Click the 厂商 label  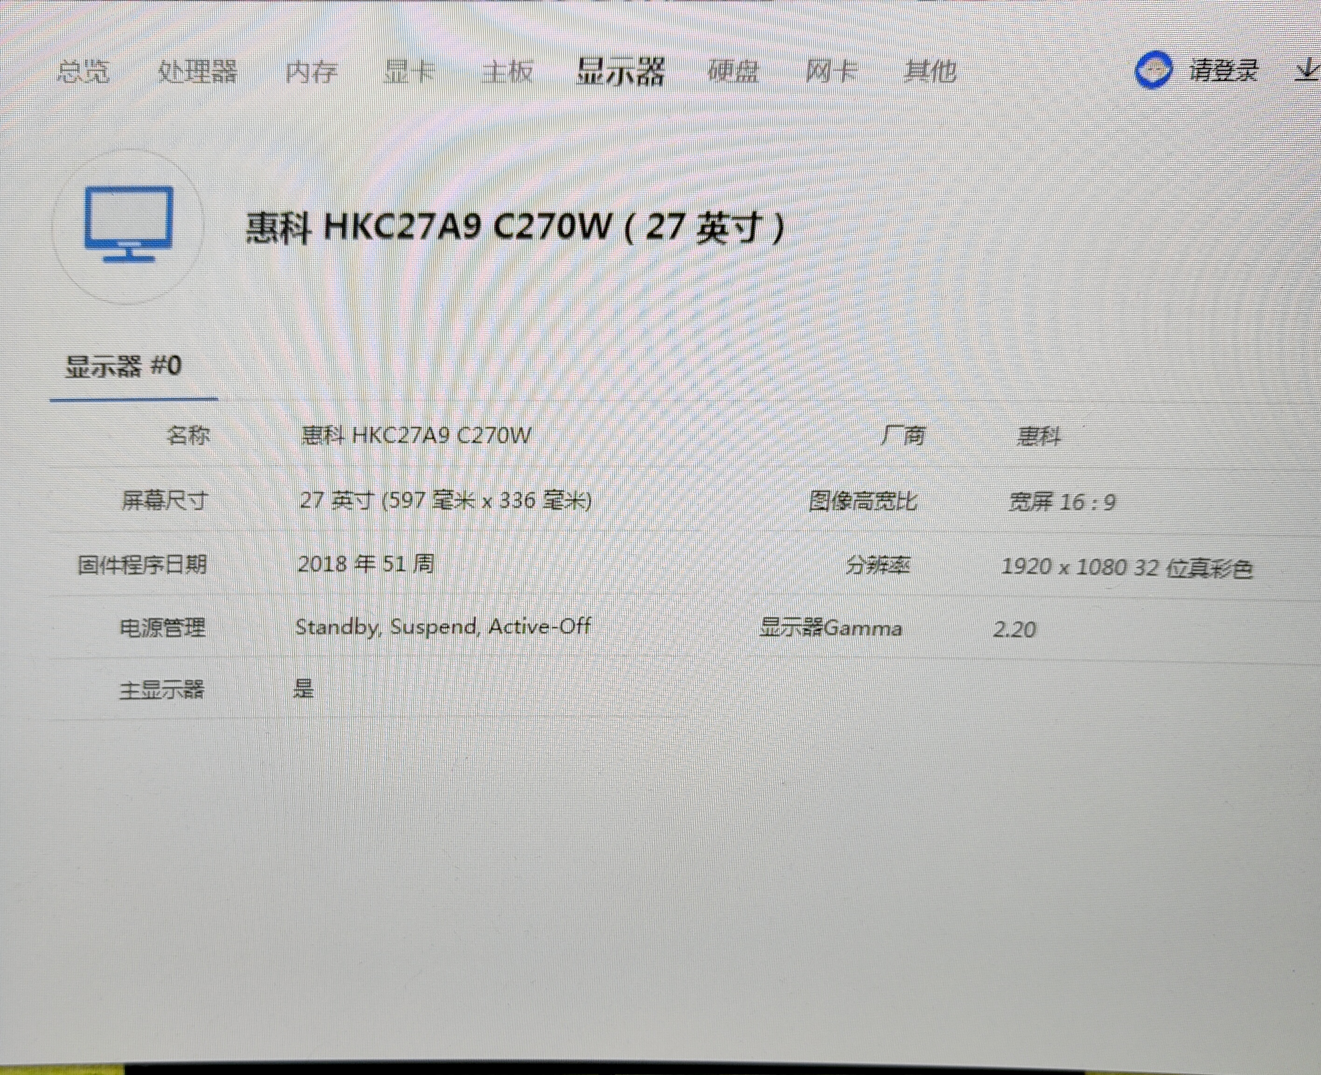coord(903,436)
